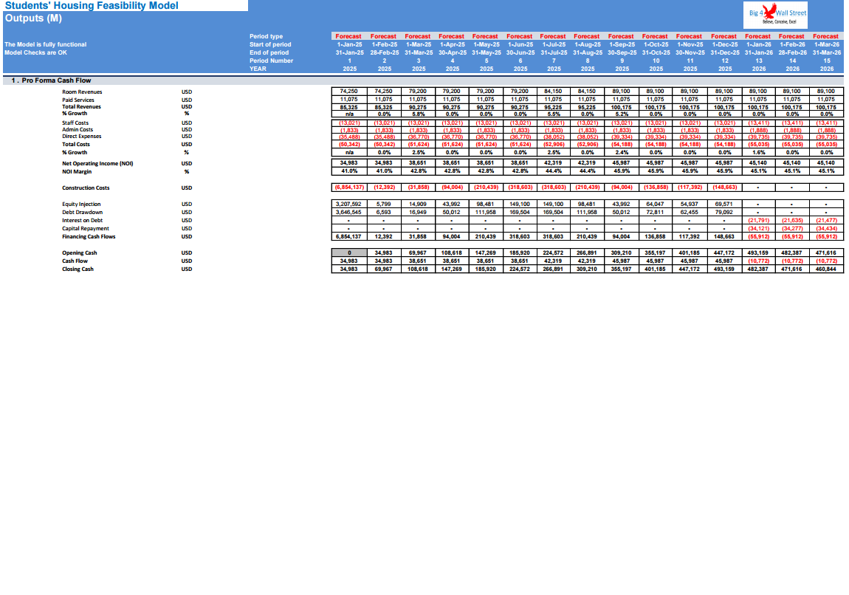Select the Students' Housing Feasibility Model title
The width and height of the screenshot is (849, 595).
(x=92, y=6)
